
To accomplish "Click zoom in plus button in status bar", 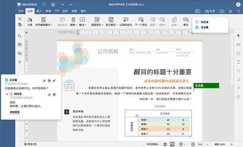I will pyautogui.click(x=232, y=144).
